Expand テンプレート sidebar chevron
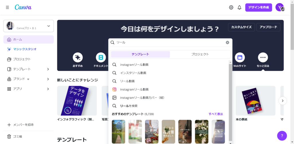The image size is (294, 144). pos(48,69)
